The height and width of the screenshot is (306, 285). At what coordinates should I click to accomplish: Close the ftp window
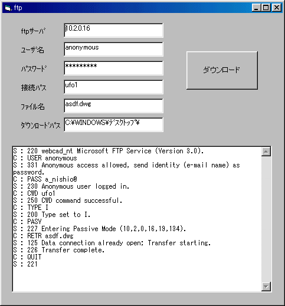click(277, 8)
